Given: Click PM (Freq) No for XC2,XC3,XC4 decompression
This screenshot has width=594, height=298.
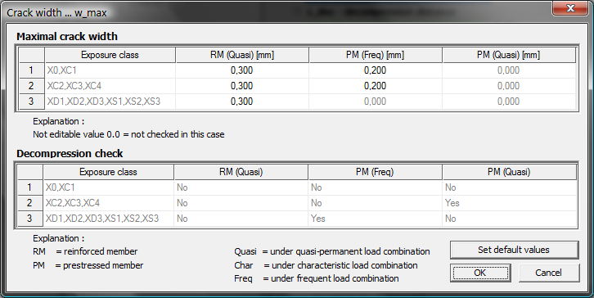Looking at the screenshot, I should coord(375,203).
